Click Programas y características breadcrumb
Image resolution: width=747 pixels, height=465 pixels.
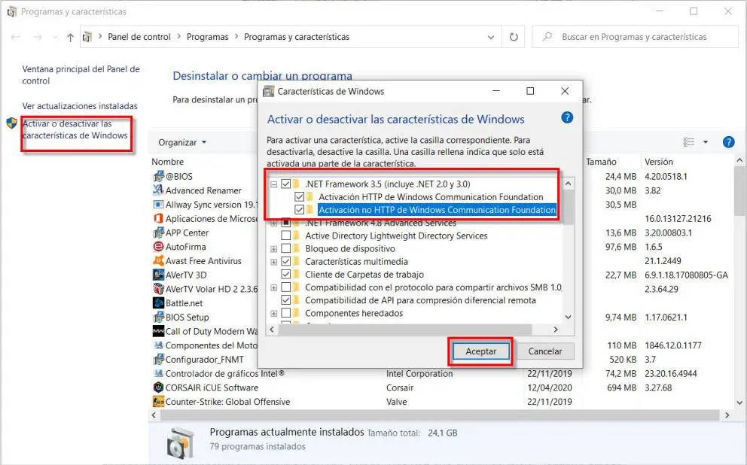[297, 37]
